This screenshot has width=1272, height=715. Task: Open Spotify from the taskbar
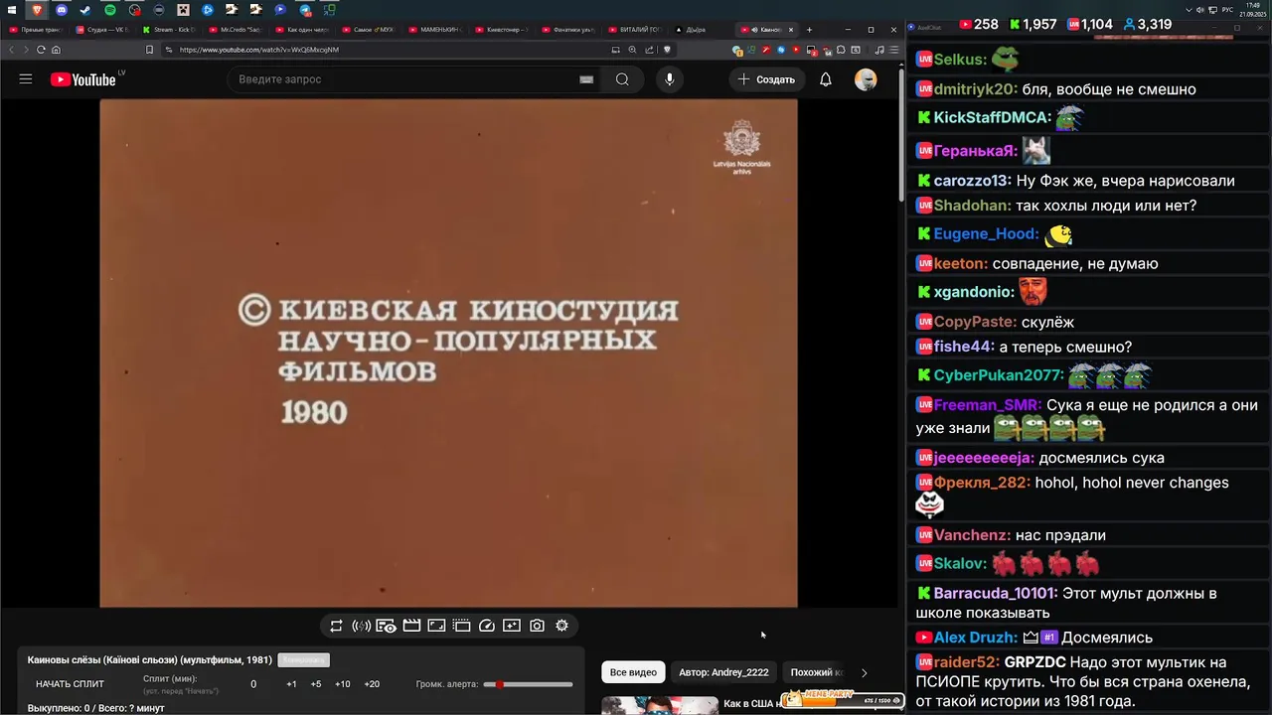(x=109, y=10)
